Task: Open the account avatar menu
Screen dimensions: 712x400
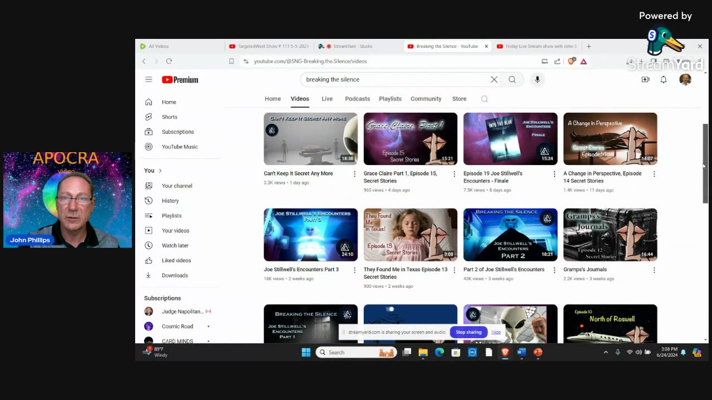Action: (685, 79)
